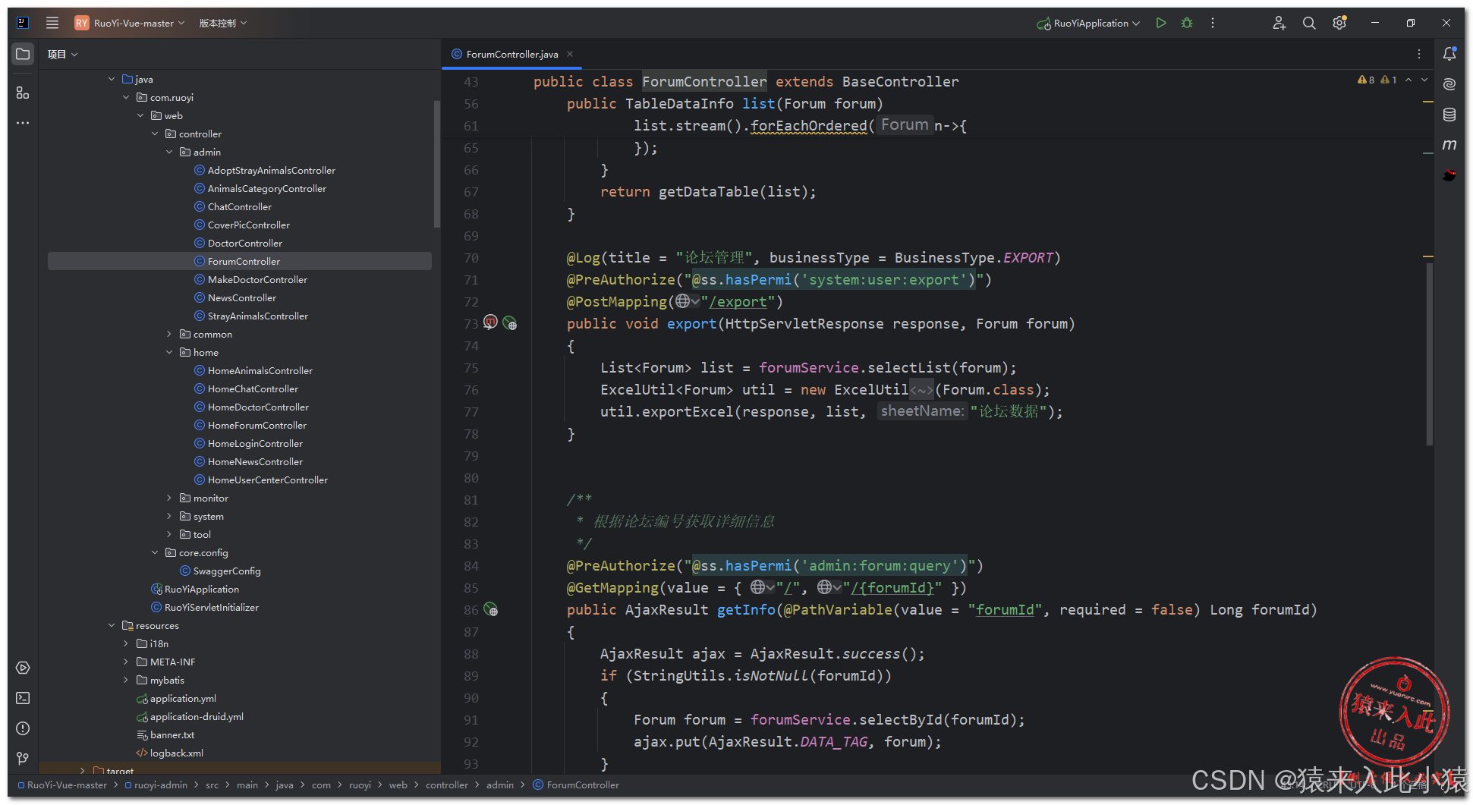Viewport: 1473px width, 805px height.
Task: Open RuoYi-Vue-master project dropdown
Action: (130, 23)
